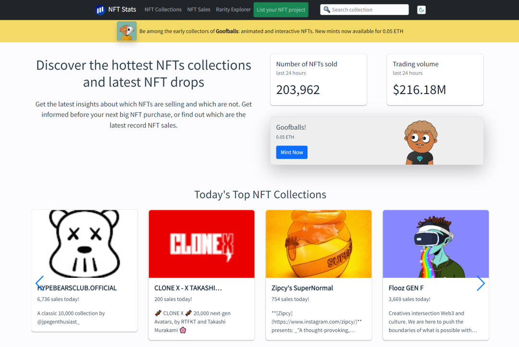519x347 pixels.
Task: Click the $216.18M trading volume value
Action: point(420,90)
